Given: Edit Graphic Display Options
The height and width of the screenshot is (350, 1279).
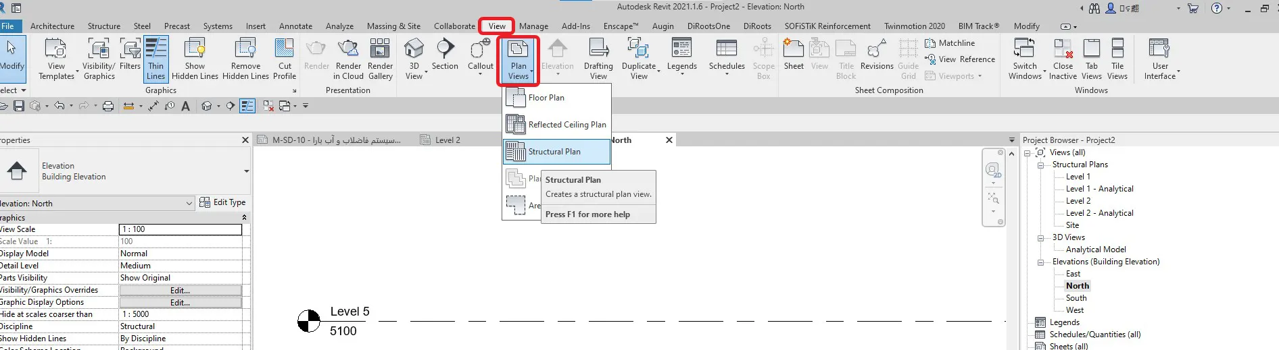Looking at the screenshot, I should pyautogui.click(x=180, y=303).
